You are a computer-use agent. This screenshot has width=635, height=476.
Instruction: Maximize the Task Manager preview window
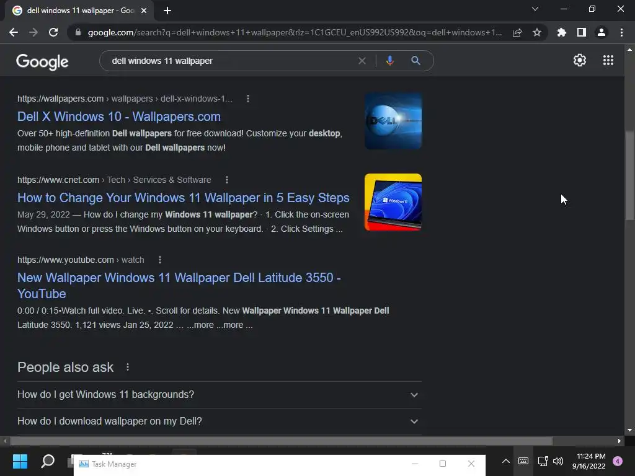tap(443, 464)
